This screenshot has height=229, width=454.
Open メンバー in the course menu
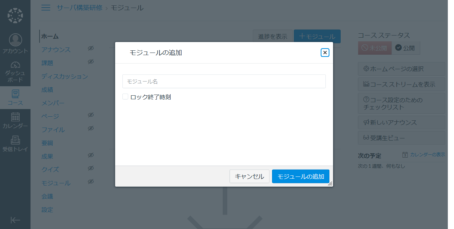(x=53, y=103)
